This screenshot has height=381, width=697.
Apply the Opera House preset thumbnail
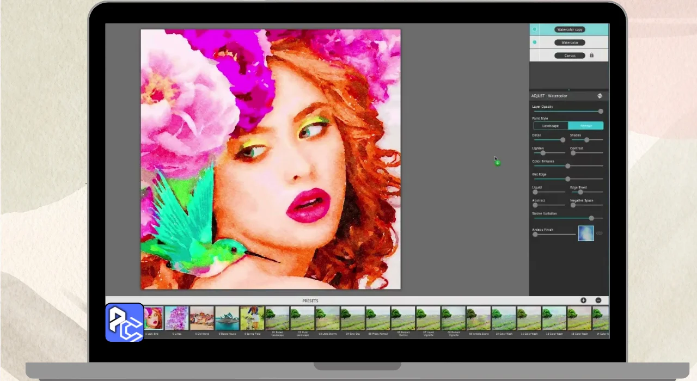pyautogui.click(x=227, y=318)
